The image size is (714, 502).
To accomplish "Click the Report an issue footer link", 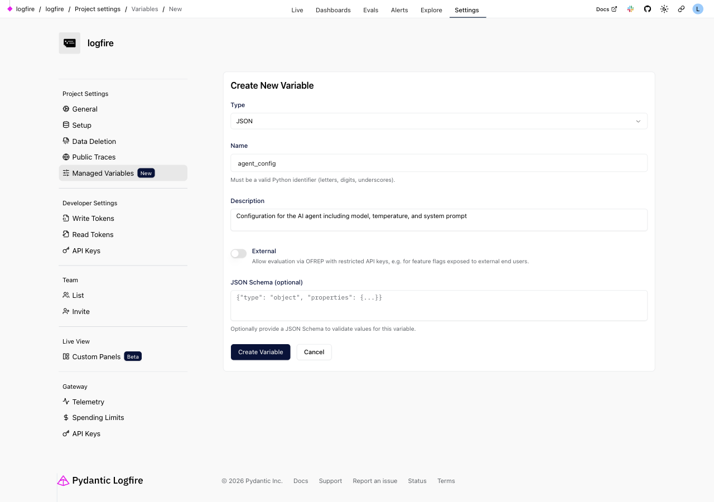I will tap(374, 481).
